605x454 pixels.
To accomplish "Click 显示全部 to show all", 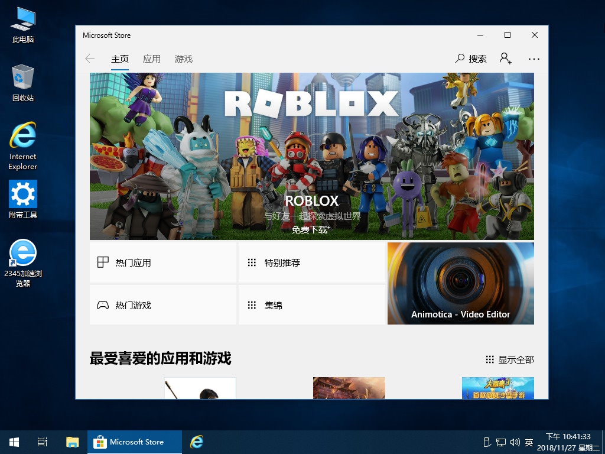I will tap(510, 360).
